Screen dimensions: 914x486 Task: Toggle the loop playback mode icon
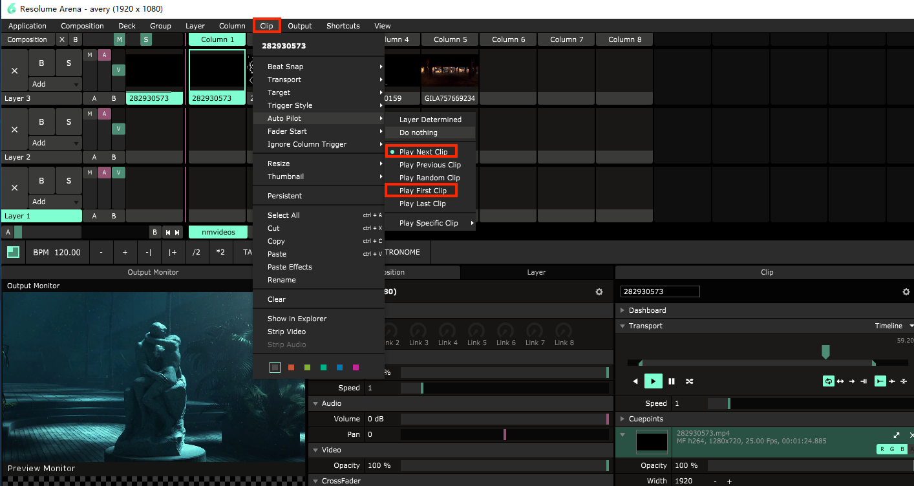pyautogui.click(x=828, y=381)
